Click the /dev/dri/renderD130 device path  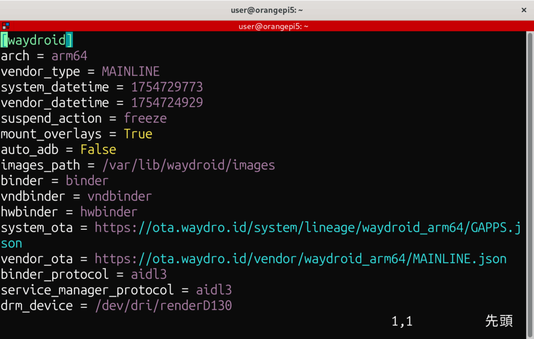(163, 306)
